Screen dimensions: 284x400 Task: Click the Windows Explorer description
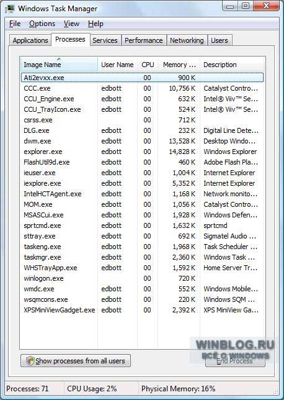tap(230, 152)
